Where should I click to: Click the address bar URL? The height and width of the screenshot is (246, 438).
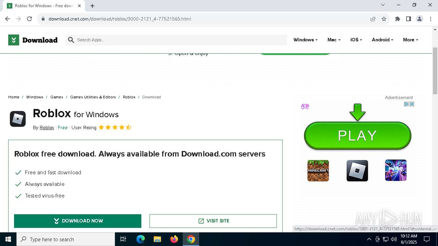pos(120,19)
